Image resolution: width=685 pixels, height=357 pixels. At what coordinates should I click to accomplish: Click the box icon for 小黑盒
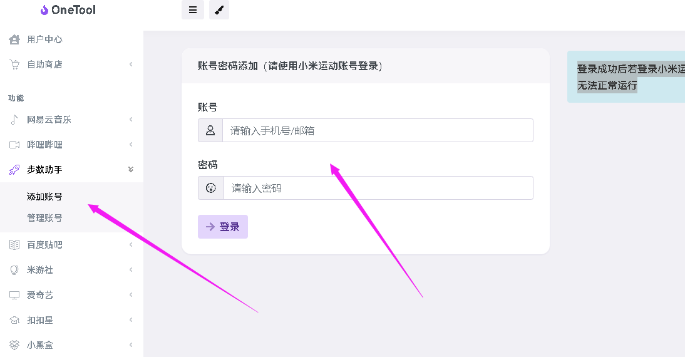pos(14,345)
